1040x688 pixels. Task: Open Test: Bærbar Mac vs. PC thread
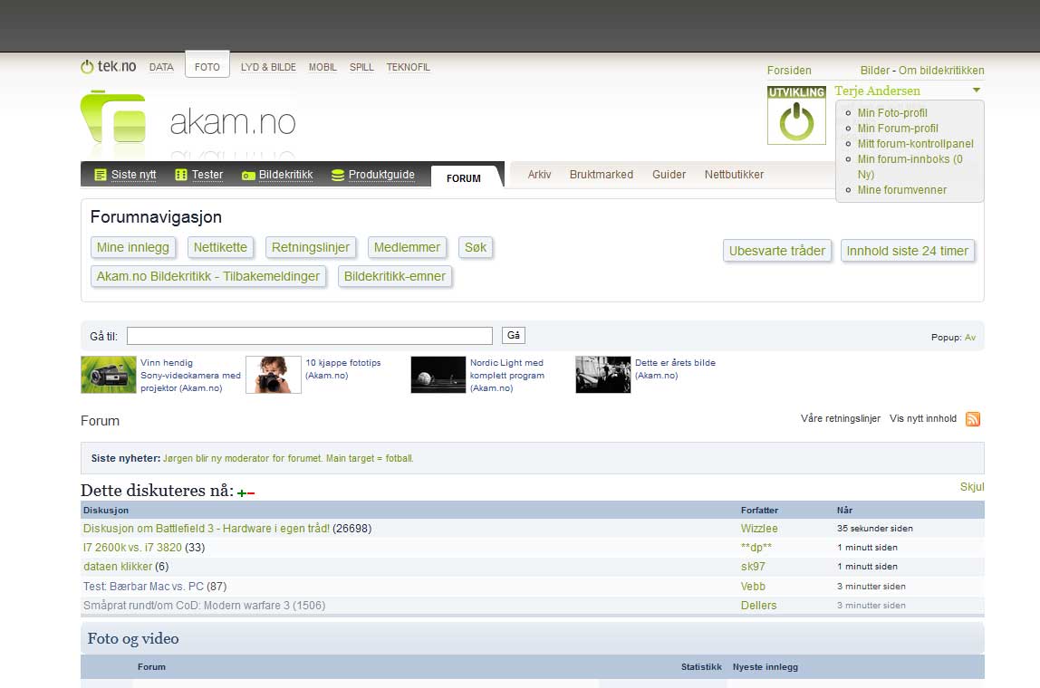(x=143, y=587)
